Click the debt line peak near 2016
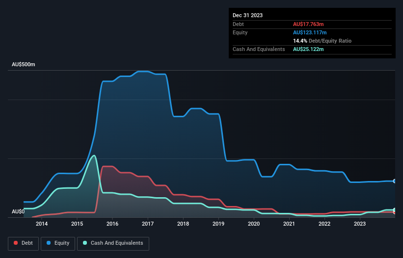This screenshot has height=258, width=403. tap(107, 166)
